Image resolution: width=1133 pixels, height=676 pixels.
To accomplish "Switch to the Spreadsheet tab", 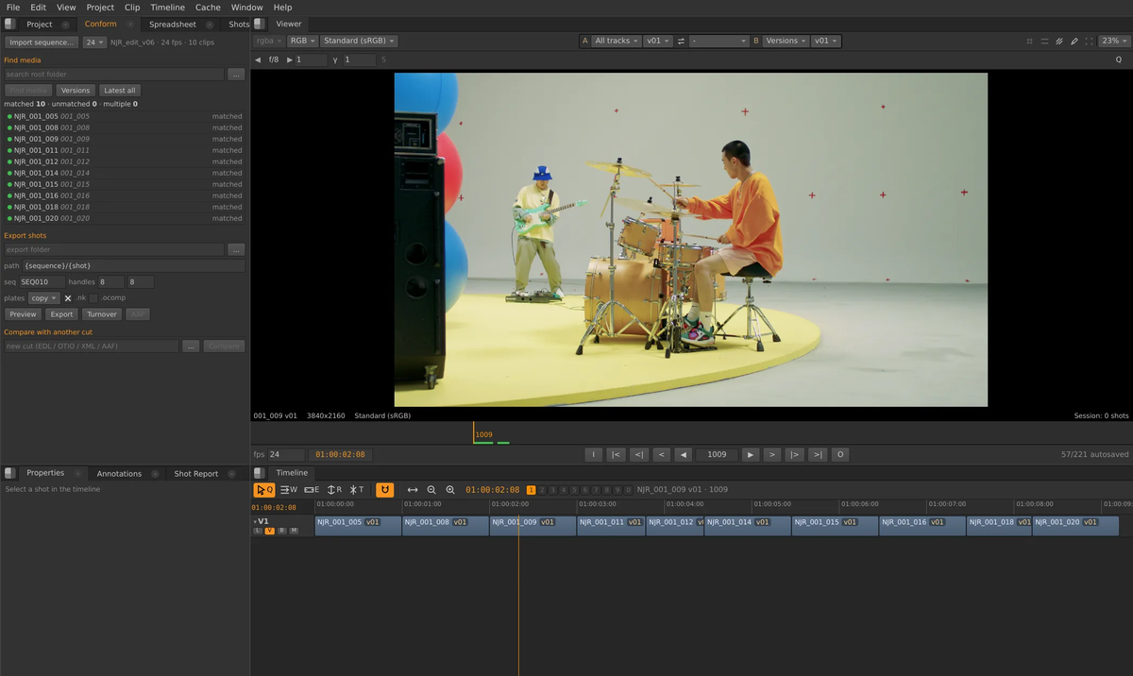I will coord(173,25).
